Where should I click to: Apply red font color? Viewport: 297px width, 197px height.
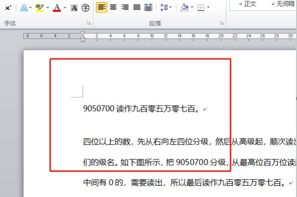pos(57,8)
